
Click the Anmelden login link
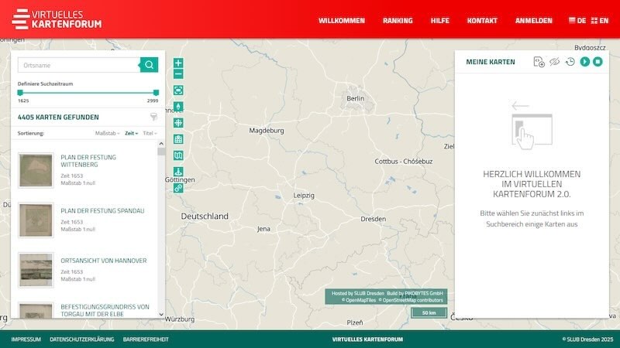[x=533, y=21]
